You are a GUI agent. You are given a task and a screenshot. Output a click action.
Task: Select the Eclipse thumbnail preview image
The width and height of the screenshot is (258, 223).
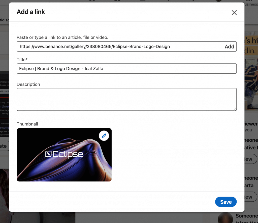tap(64, 155)
